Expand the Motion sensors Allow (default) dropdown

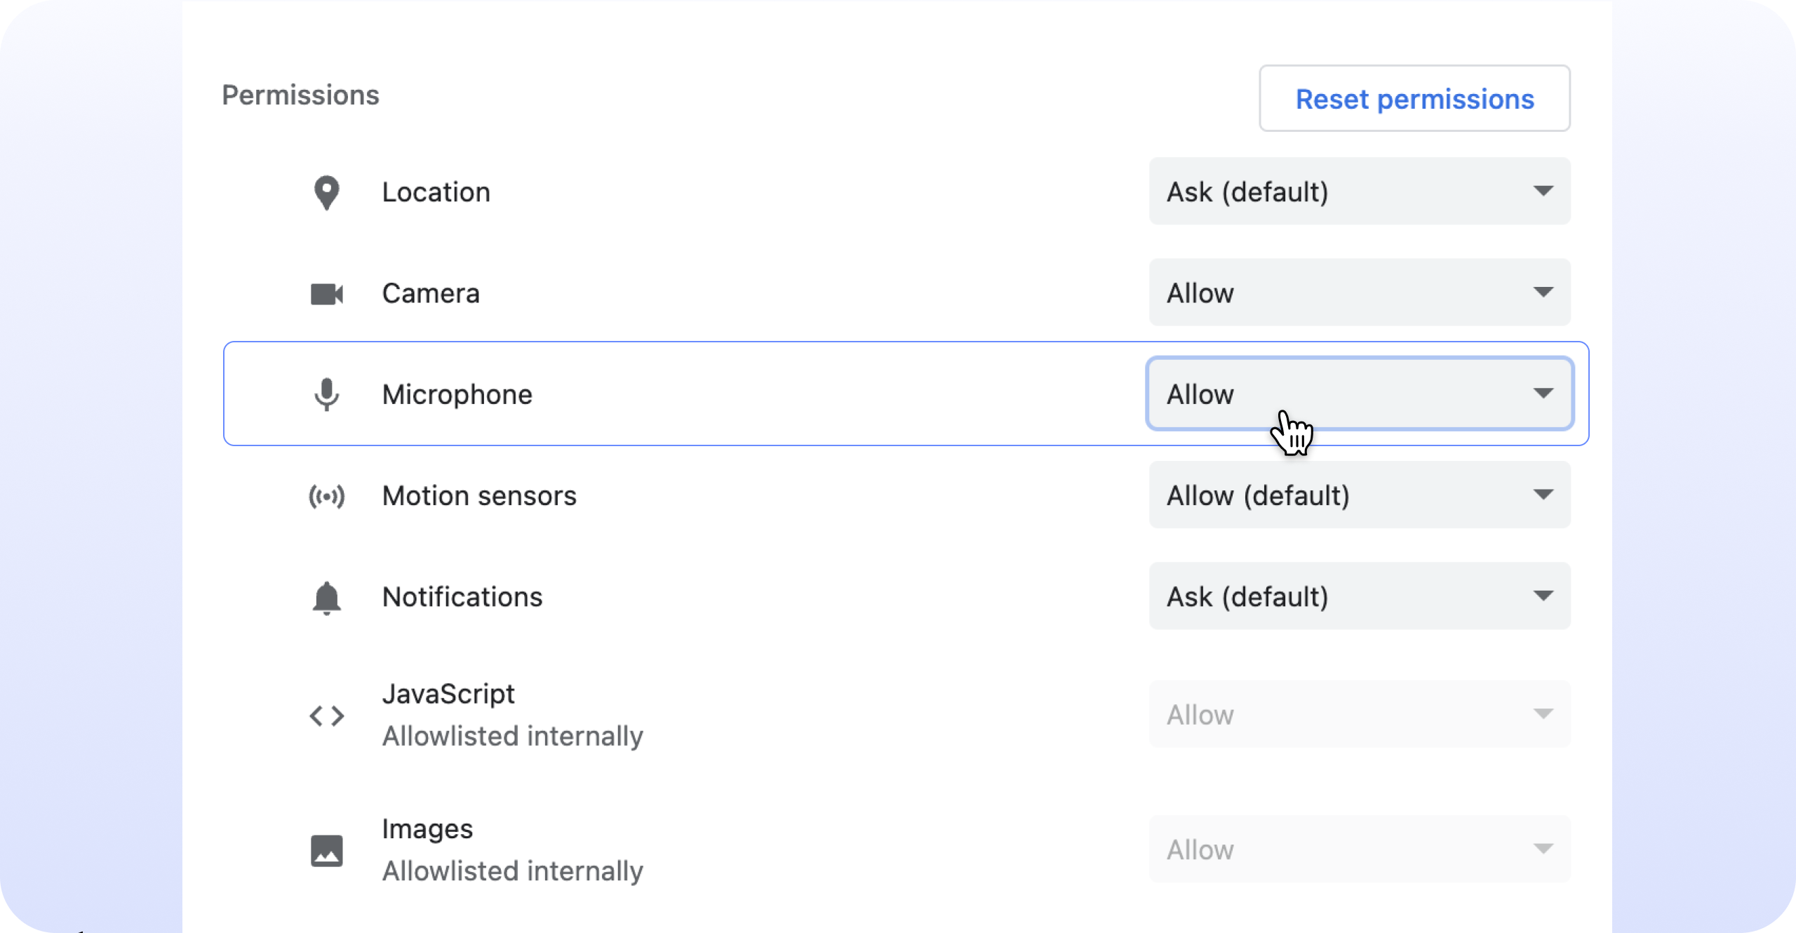pos(1360,495)
